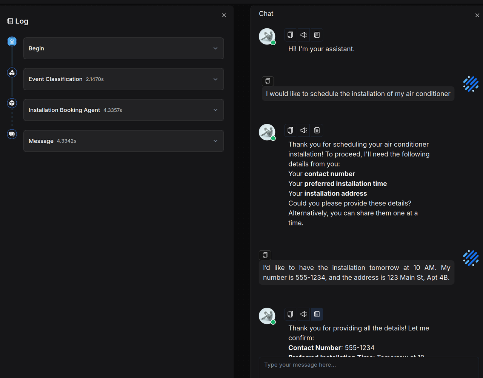Screen dimensions: 483x378
Task: Copy the user's air conditioner scheduling message
Action: (x=268, y=81)
